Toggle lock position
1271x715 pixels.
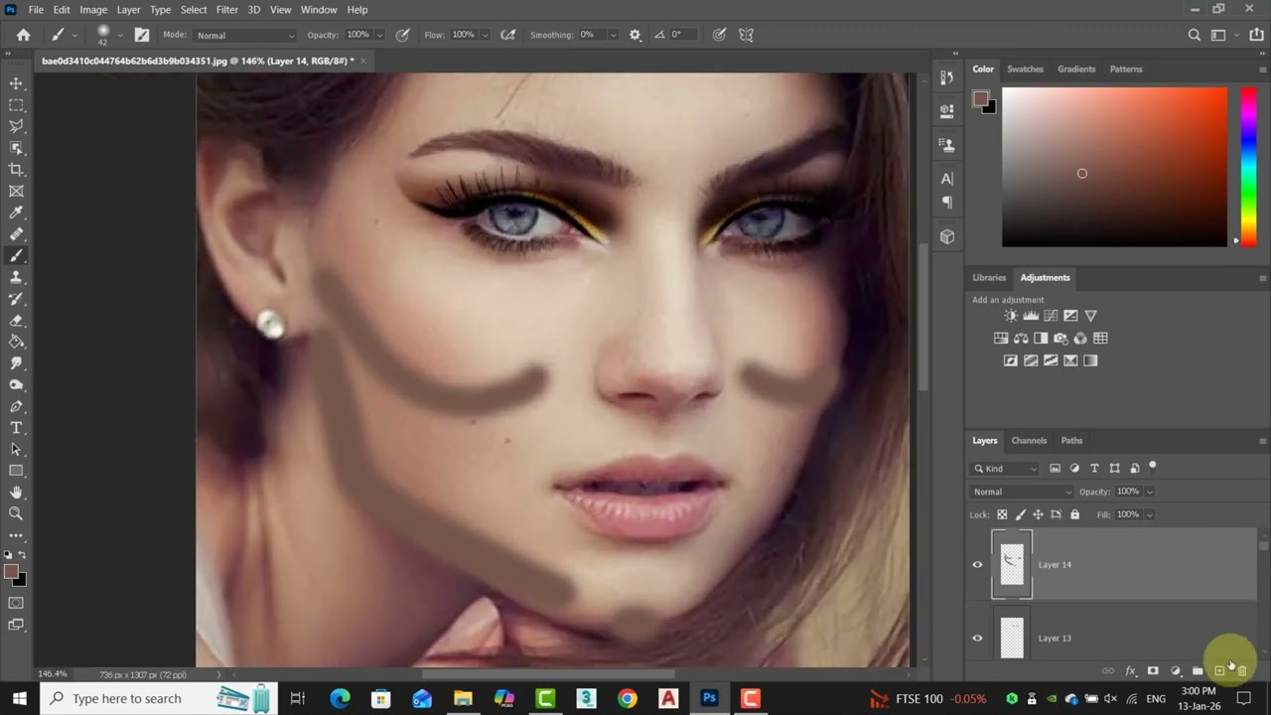click(x=1038, y=514)
